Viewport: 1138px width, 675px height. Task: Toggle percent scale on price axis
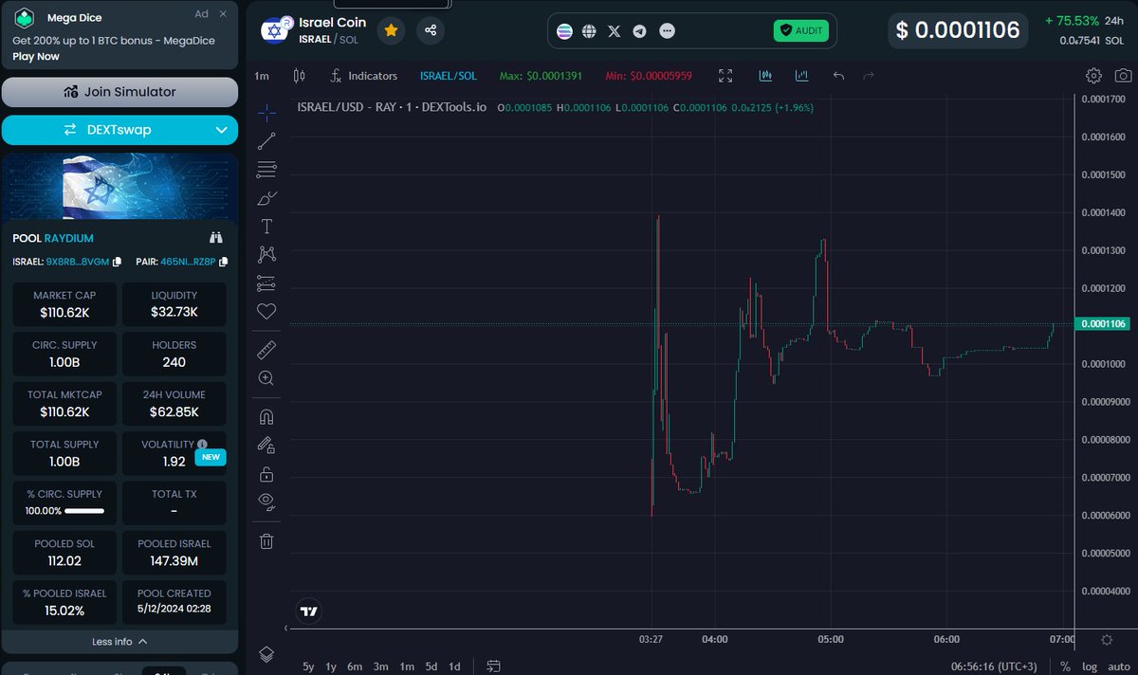pos(1065,666)
